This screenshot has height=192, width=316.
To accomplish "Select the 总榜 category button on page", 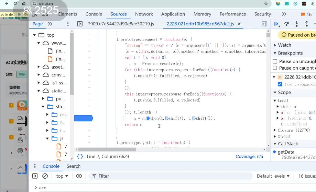I will (22, 74).
